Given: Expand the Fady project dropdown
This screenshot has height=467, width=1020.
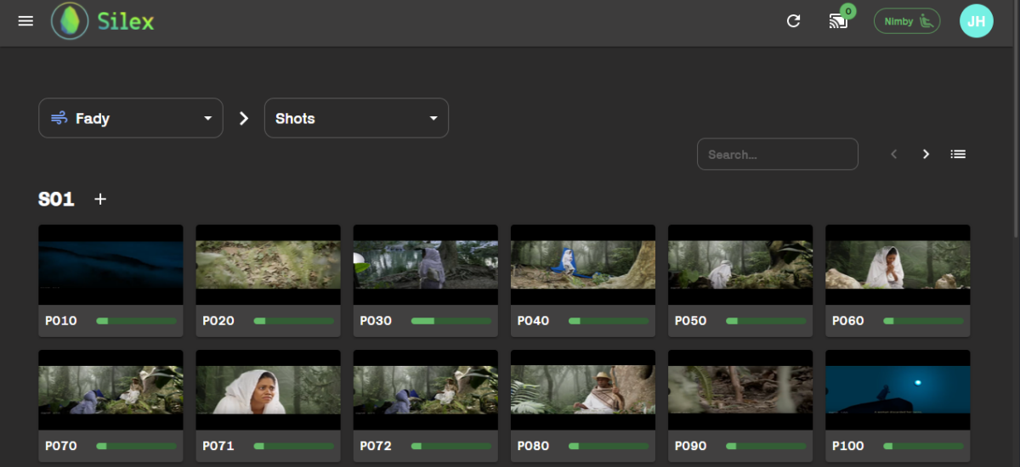Looking at the screenshot, I should pyautogui.click(x=131, y=118).
